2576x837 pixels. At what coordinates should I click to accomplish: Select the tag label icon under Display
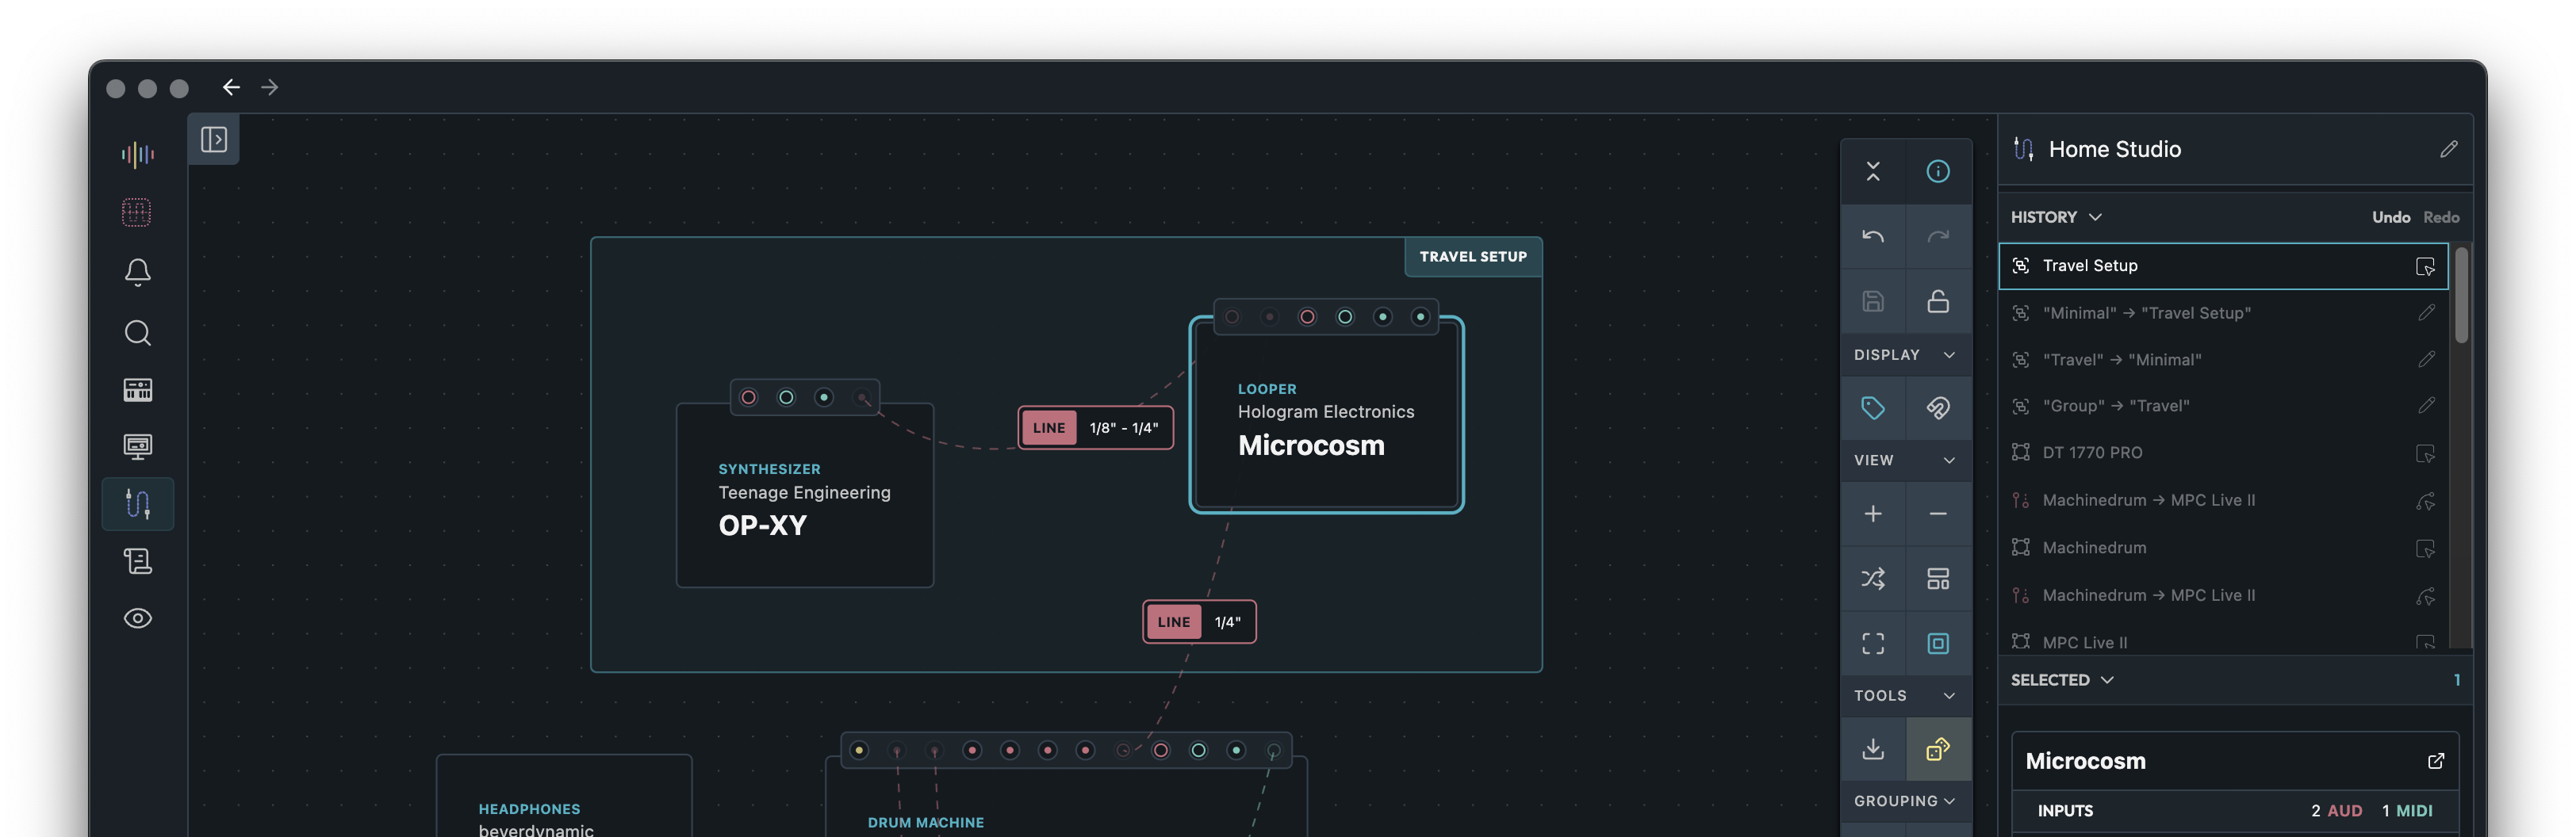click(x=1873, y=407)
